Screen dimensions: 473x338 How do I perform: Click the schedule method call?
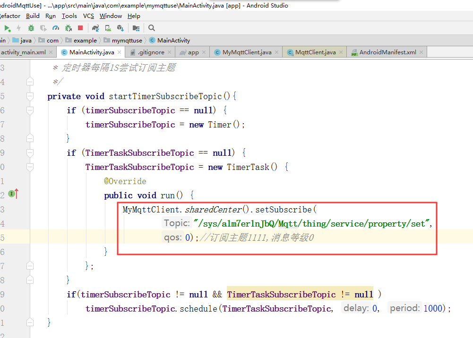pos(198,308)
